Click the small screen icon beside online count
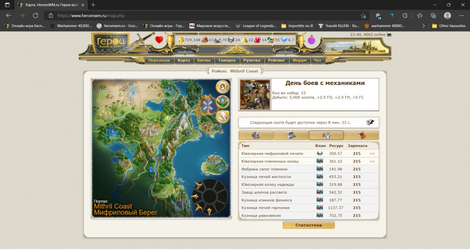Screen dimensions: 470x252 click(389, 35)
